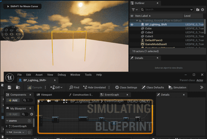Open the Tools menu
Viewport: 207px width, 139px height.
point(88,75)
